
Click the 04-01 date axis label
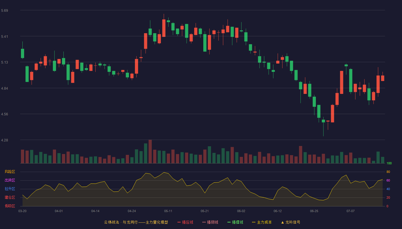[59, 211]
